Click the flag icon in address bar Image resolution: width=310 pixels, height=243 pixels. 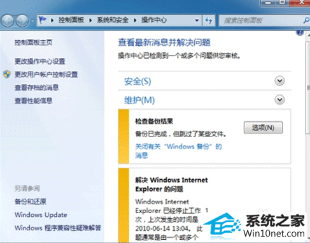pyautogui.click(x=43, y=20)
